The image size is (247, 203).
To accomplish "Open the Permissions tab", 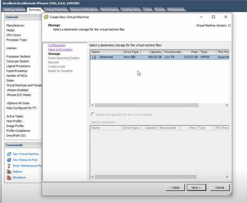I will (176, 10).
